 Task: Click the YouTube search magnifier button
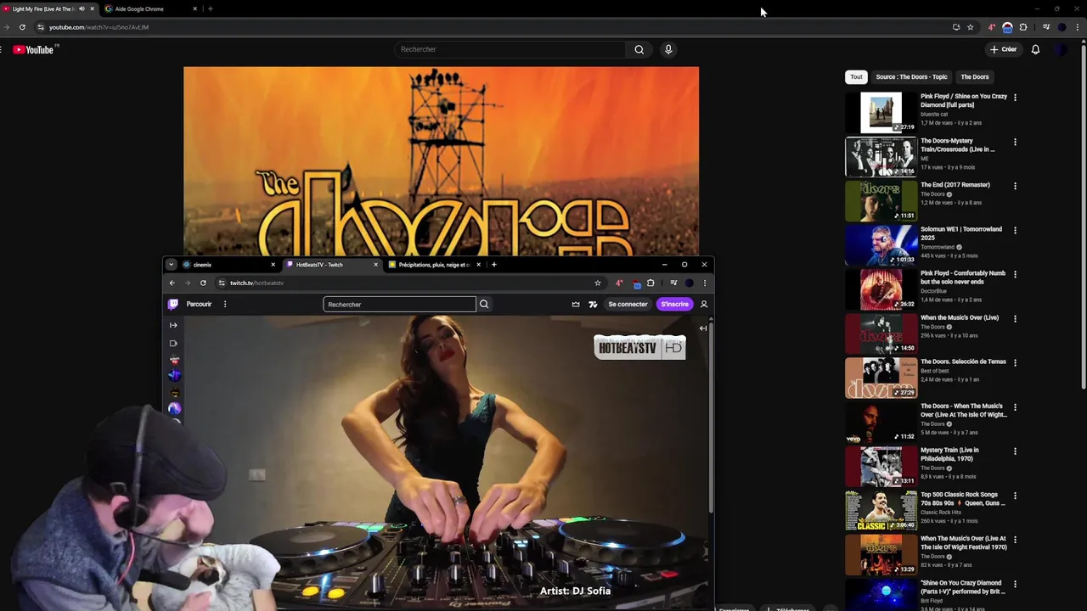[x=639, y=49]
